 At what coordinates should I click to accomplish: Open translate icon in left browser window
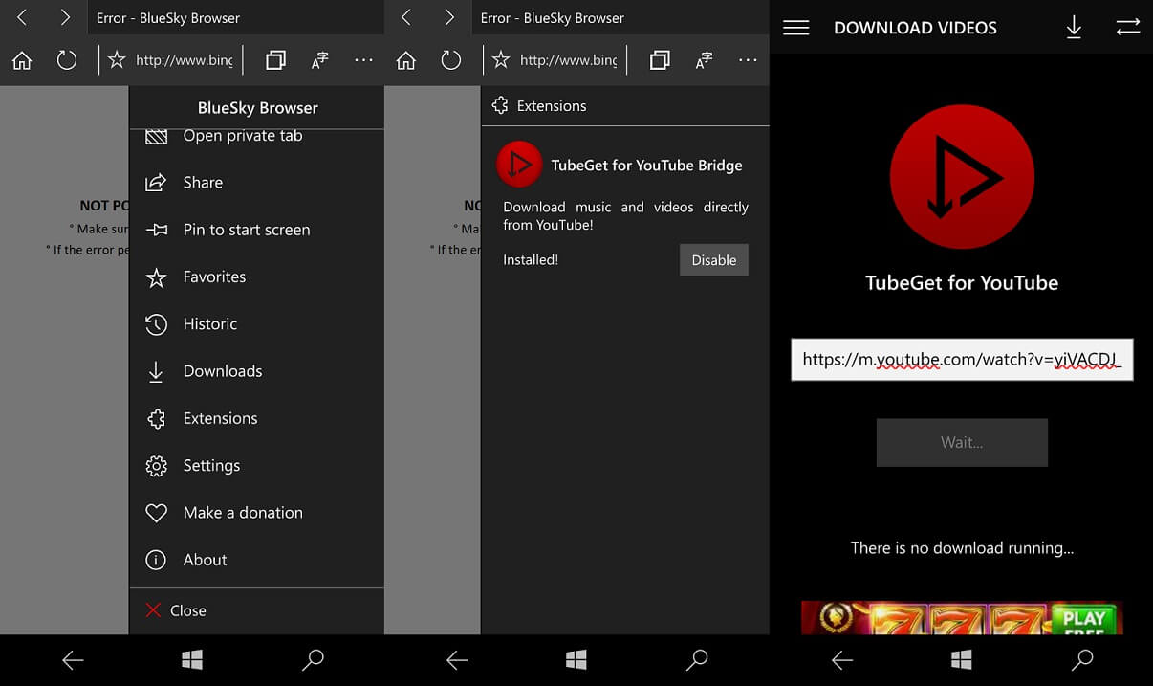coord(320,60)
